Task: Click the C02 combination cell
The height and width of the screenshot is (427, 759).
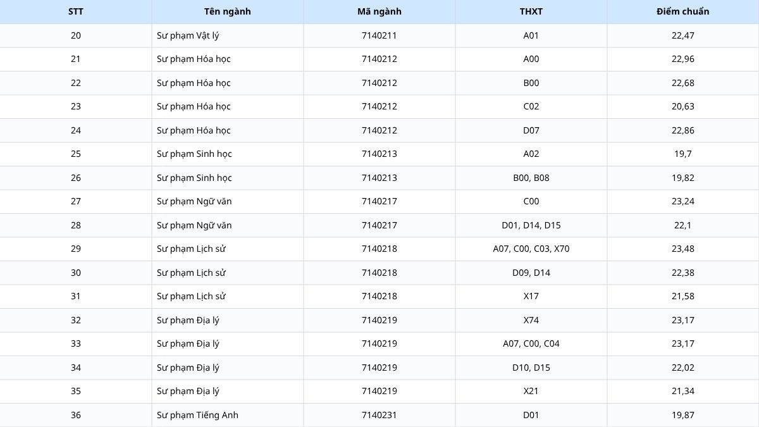Action: point(531,106)
